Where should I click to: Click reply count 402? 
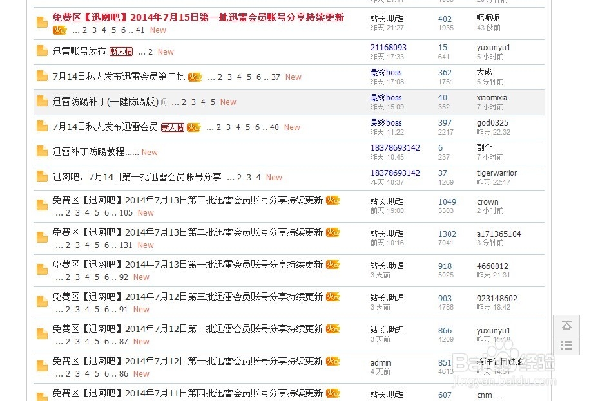point(445,19)
